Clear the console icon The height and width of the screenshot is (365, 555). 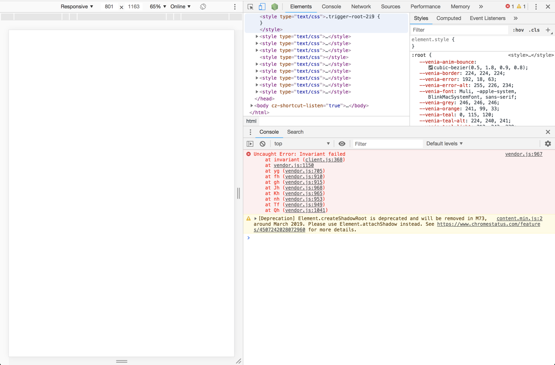coord(262,144)
